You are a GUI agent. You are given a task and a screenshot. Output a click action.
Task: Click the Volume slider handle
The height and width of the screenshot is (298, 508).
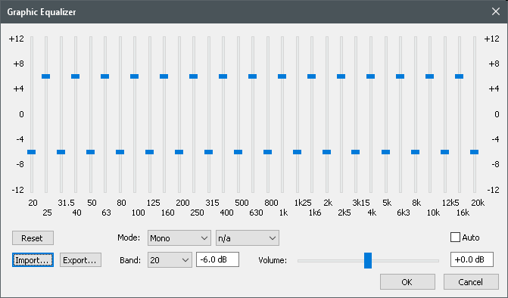[x=368, y=260]
